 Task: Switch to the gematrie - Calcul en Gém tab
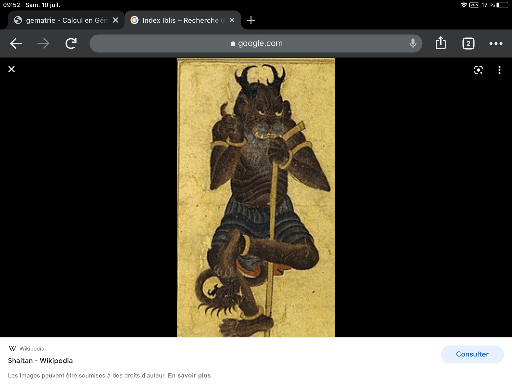click(x=66, y=20)
